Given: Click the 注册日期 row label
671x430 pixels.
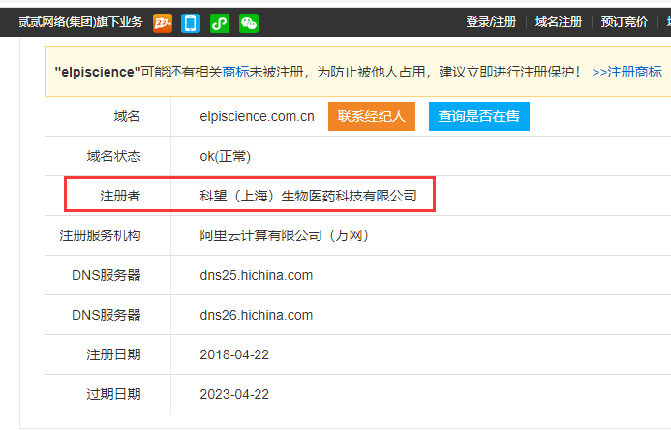Looking at the screenshot, I should [113, 354].
